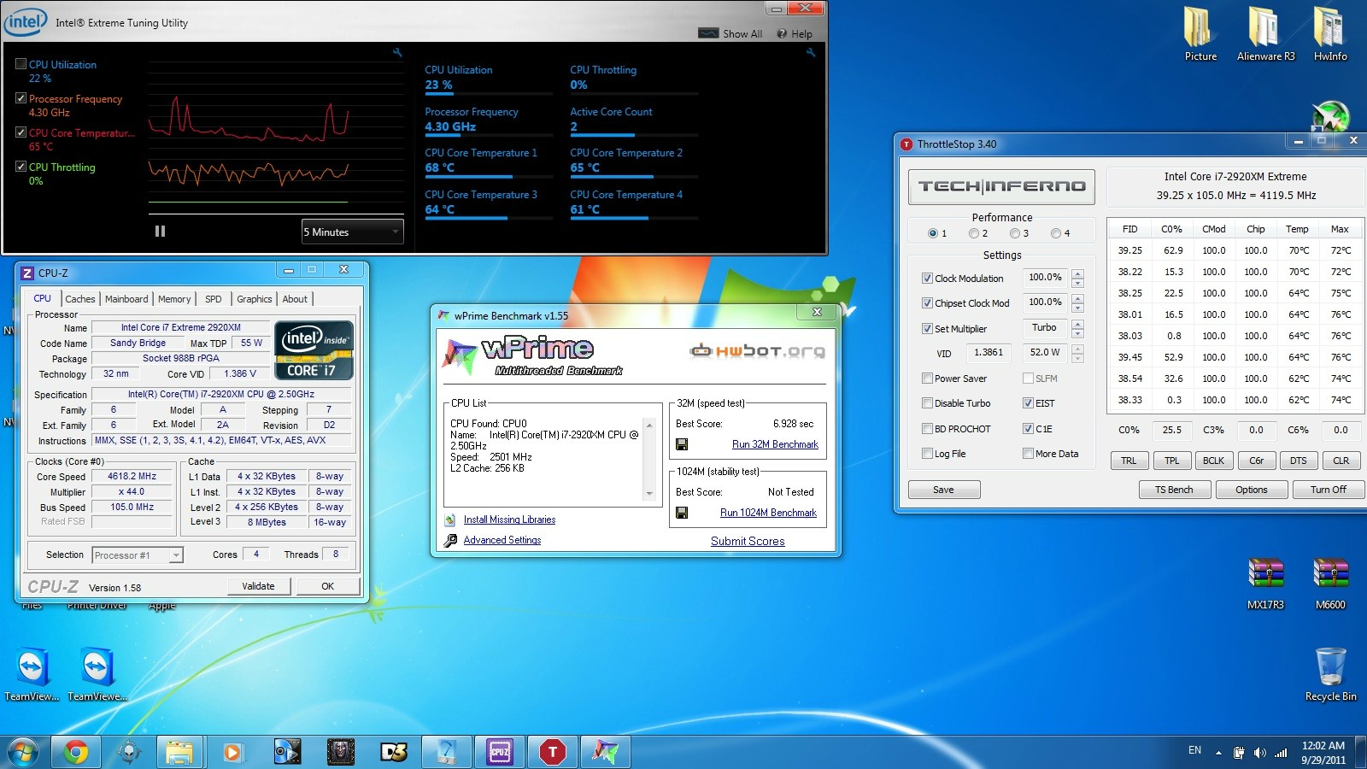1367x769 pixels.
Task: Open the Picture folder on desktop
Action: coord(1200,34)
